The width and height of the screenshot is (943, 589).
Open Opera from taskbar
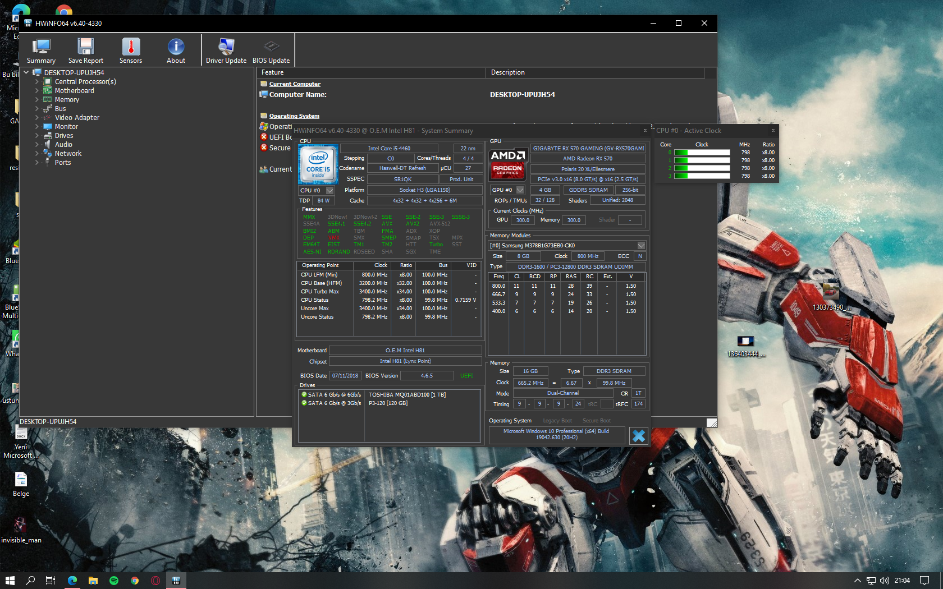[155, 581]
